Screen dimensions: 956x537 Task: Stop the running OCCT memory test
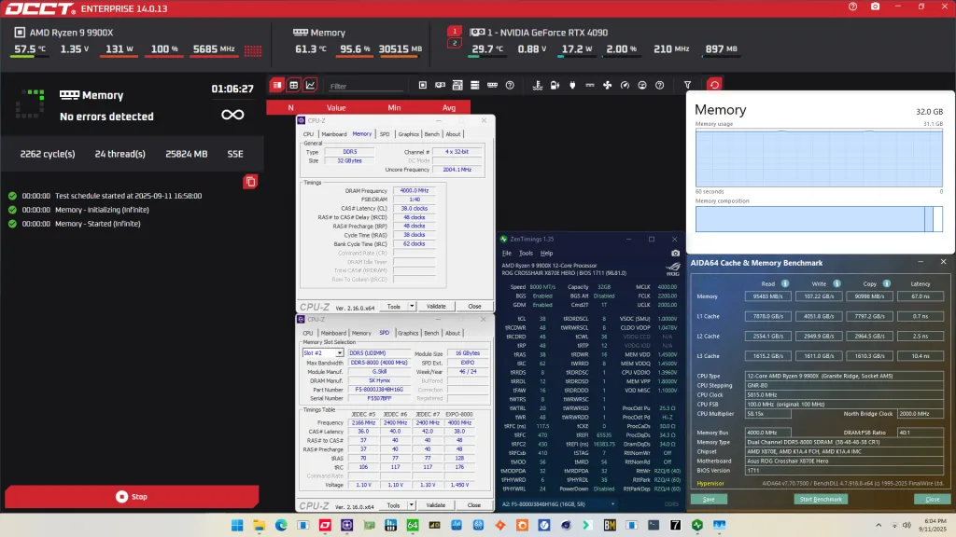[x=130, y=497]
